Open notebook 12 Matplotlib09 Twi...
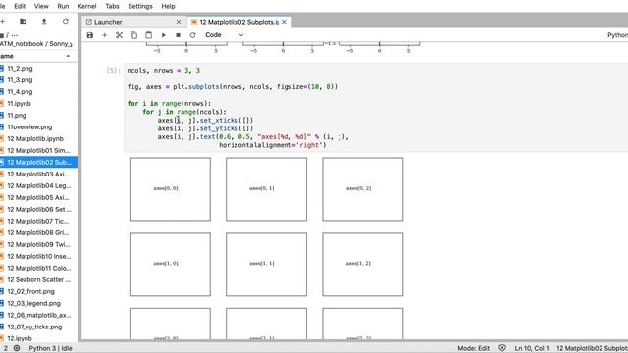Viewport: 628px width, 353px height. click(x=39, y=244)
